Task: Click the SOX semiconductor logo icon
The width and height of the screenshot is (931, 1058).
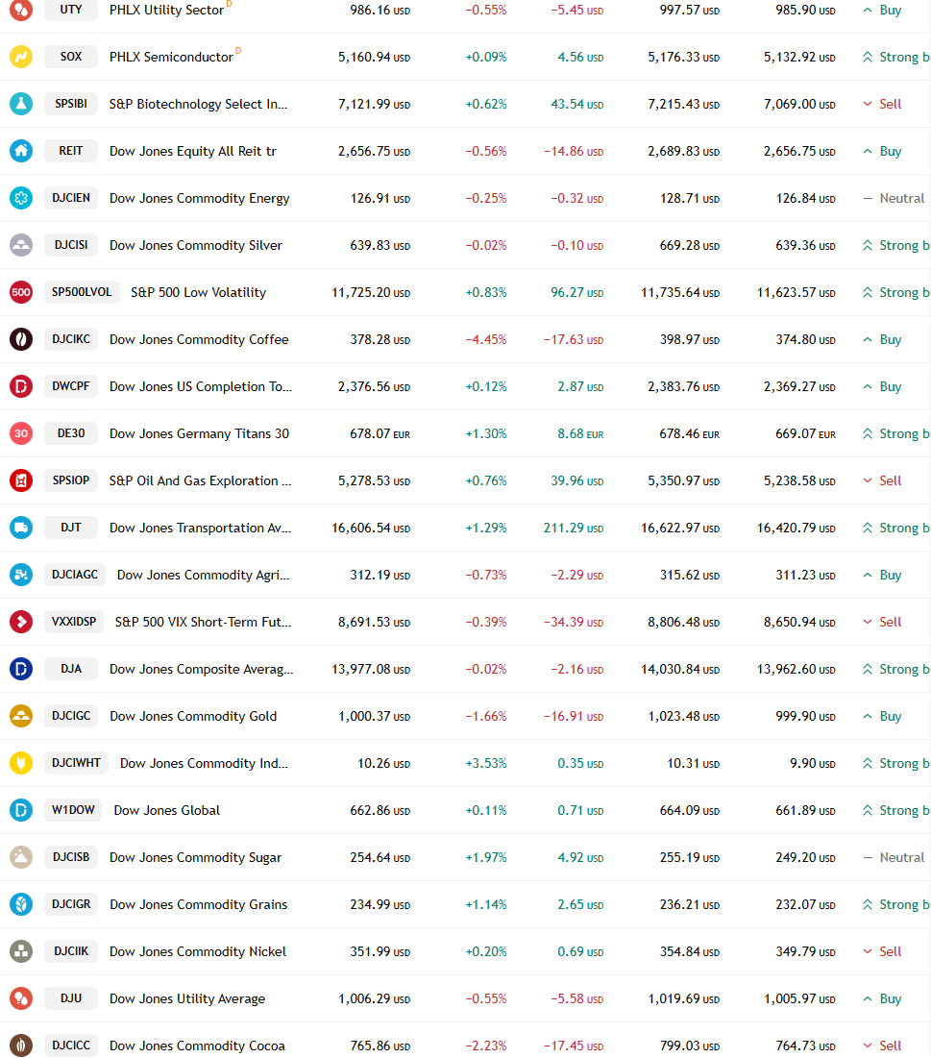Action: 21,57
